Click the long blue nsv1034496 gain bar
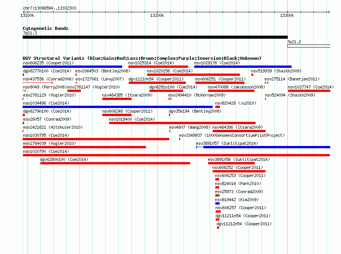Viewport: 341px width, 254px height. (x=118, y=107)
